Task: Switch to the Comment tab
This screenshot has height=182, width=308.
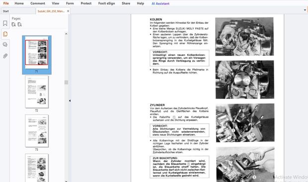Action: point(38,3)
